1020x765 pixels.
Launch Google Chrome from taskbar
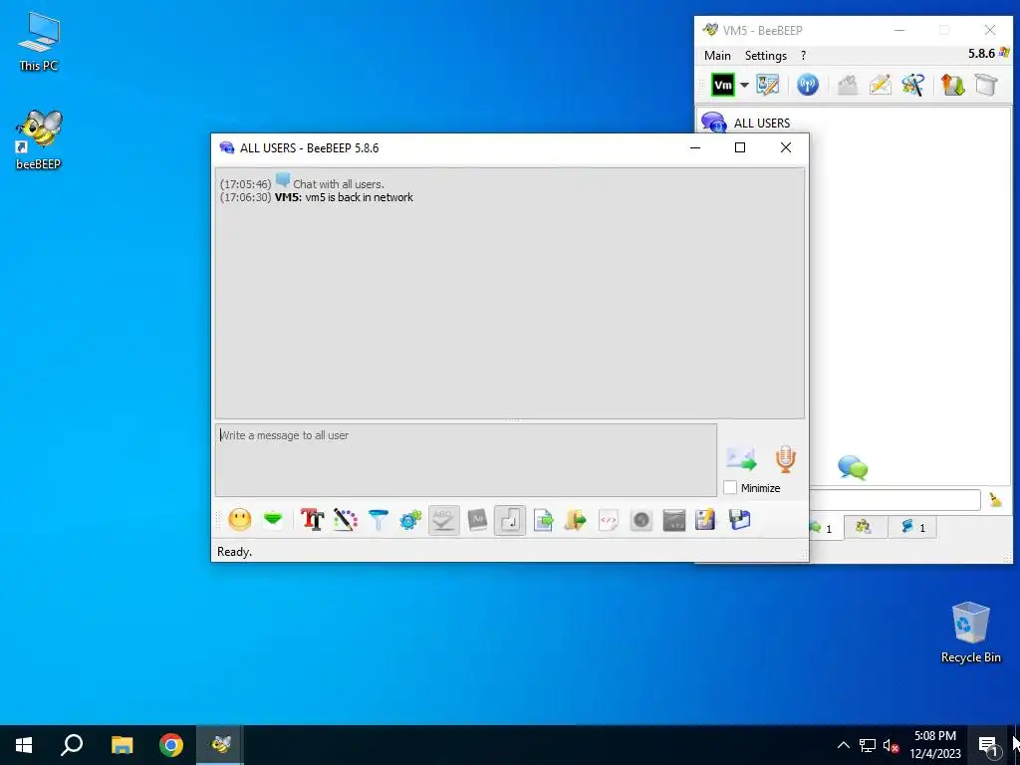click(x=171, y=745)
